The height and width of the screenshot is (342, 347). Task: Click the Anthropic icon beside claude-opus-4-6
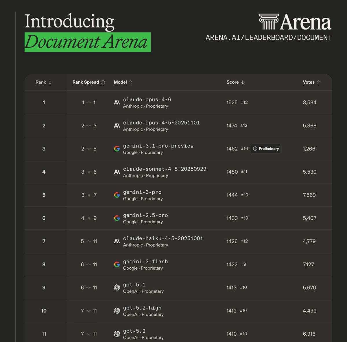tap(117, 102)
